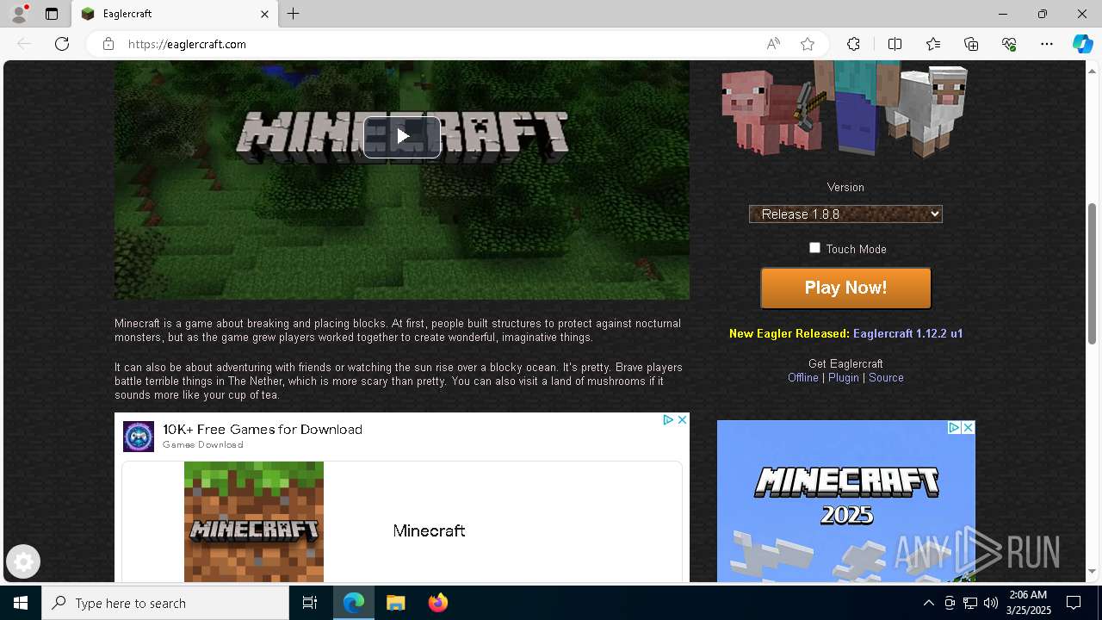This screenshot has height=620, width=1102.
Task: Open the Eaglercraft 1.12.2 u1 link
Action: pos(907,333)
